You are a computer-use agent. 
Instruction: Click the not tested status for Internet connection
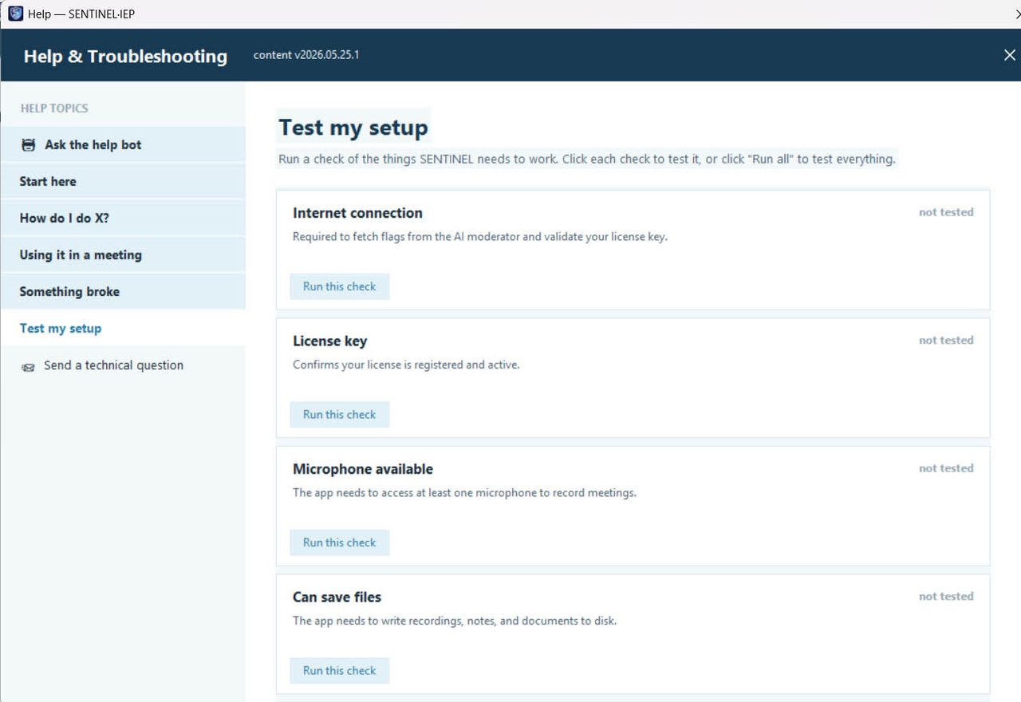point(946,212)
